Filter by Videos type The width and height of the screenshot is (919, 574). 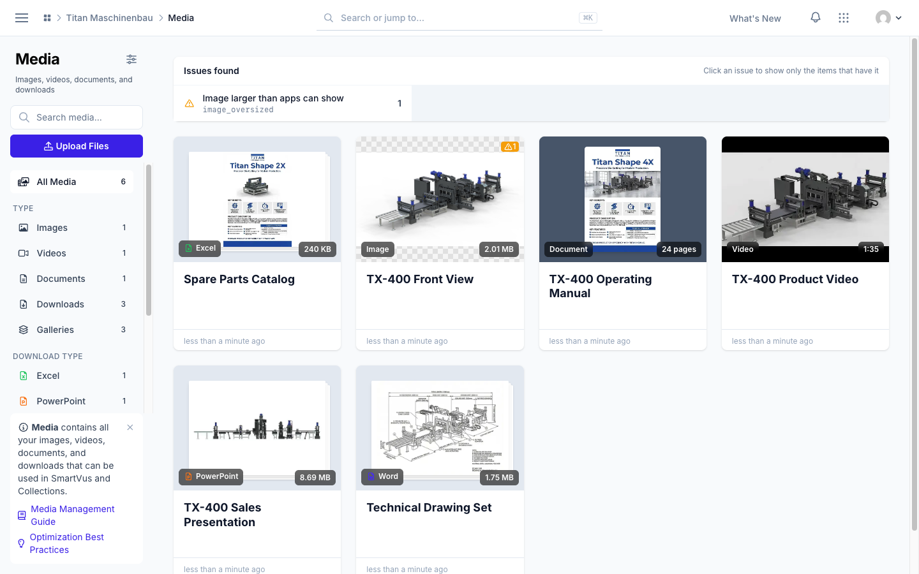click(72, 253)
